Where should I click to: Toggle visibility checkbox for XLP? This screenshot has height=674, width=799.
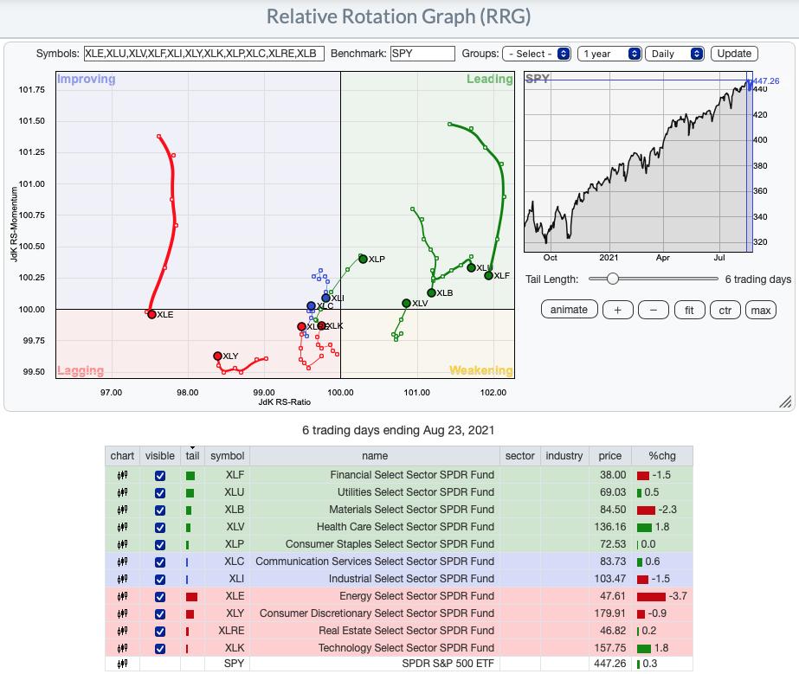tap(160, 545)
